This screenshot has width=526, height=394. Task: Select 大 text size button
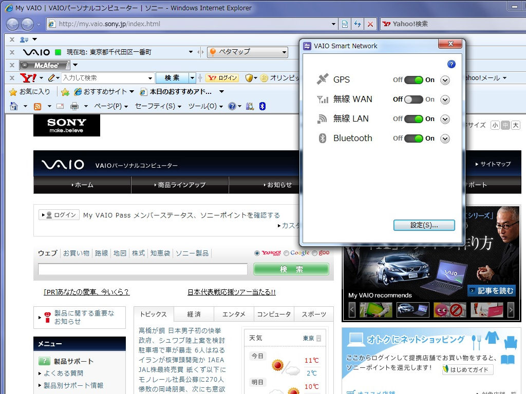(516, 125)
